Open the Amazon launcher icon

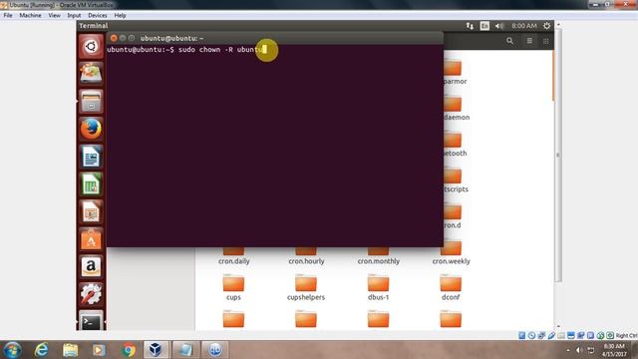(91, 267)
